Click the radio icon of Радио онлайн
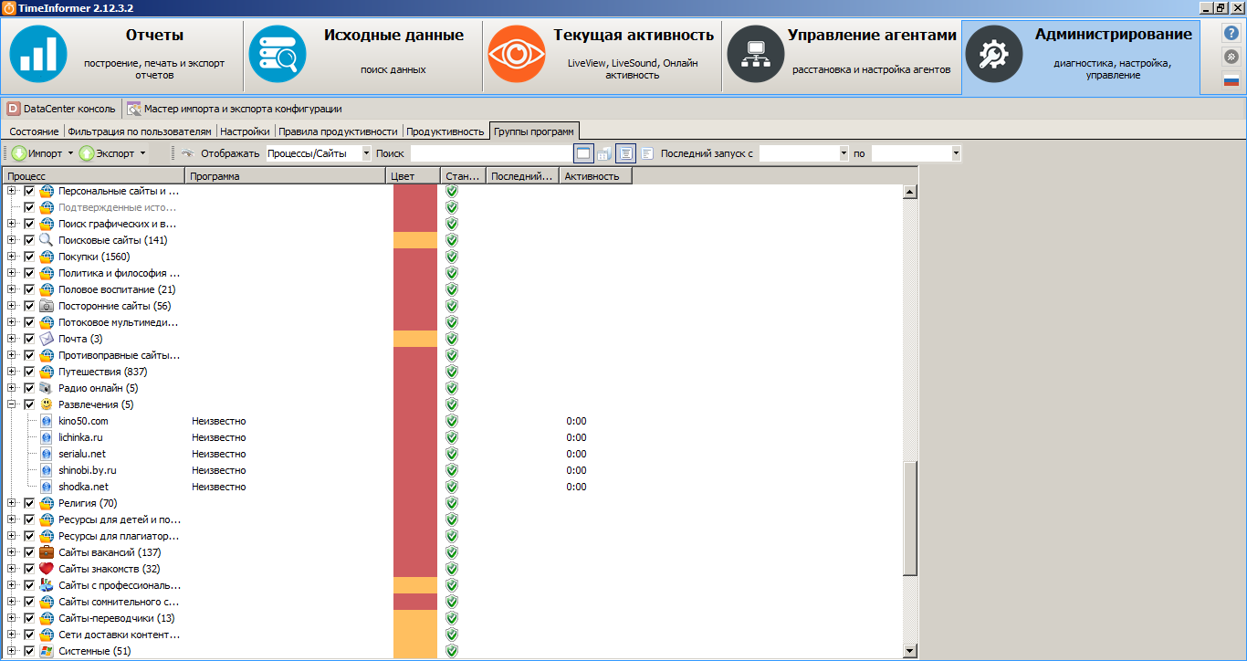Image resolution: width=1247 pixels, height=661 pixels. point(47,388)
